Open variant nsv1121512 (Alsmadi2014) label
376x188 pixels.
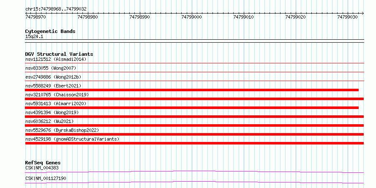click(x=56, y=59)
